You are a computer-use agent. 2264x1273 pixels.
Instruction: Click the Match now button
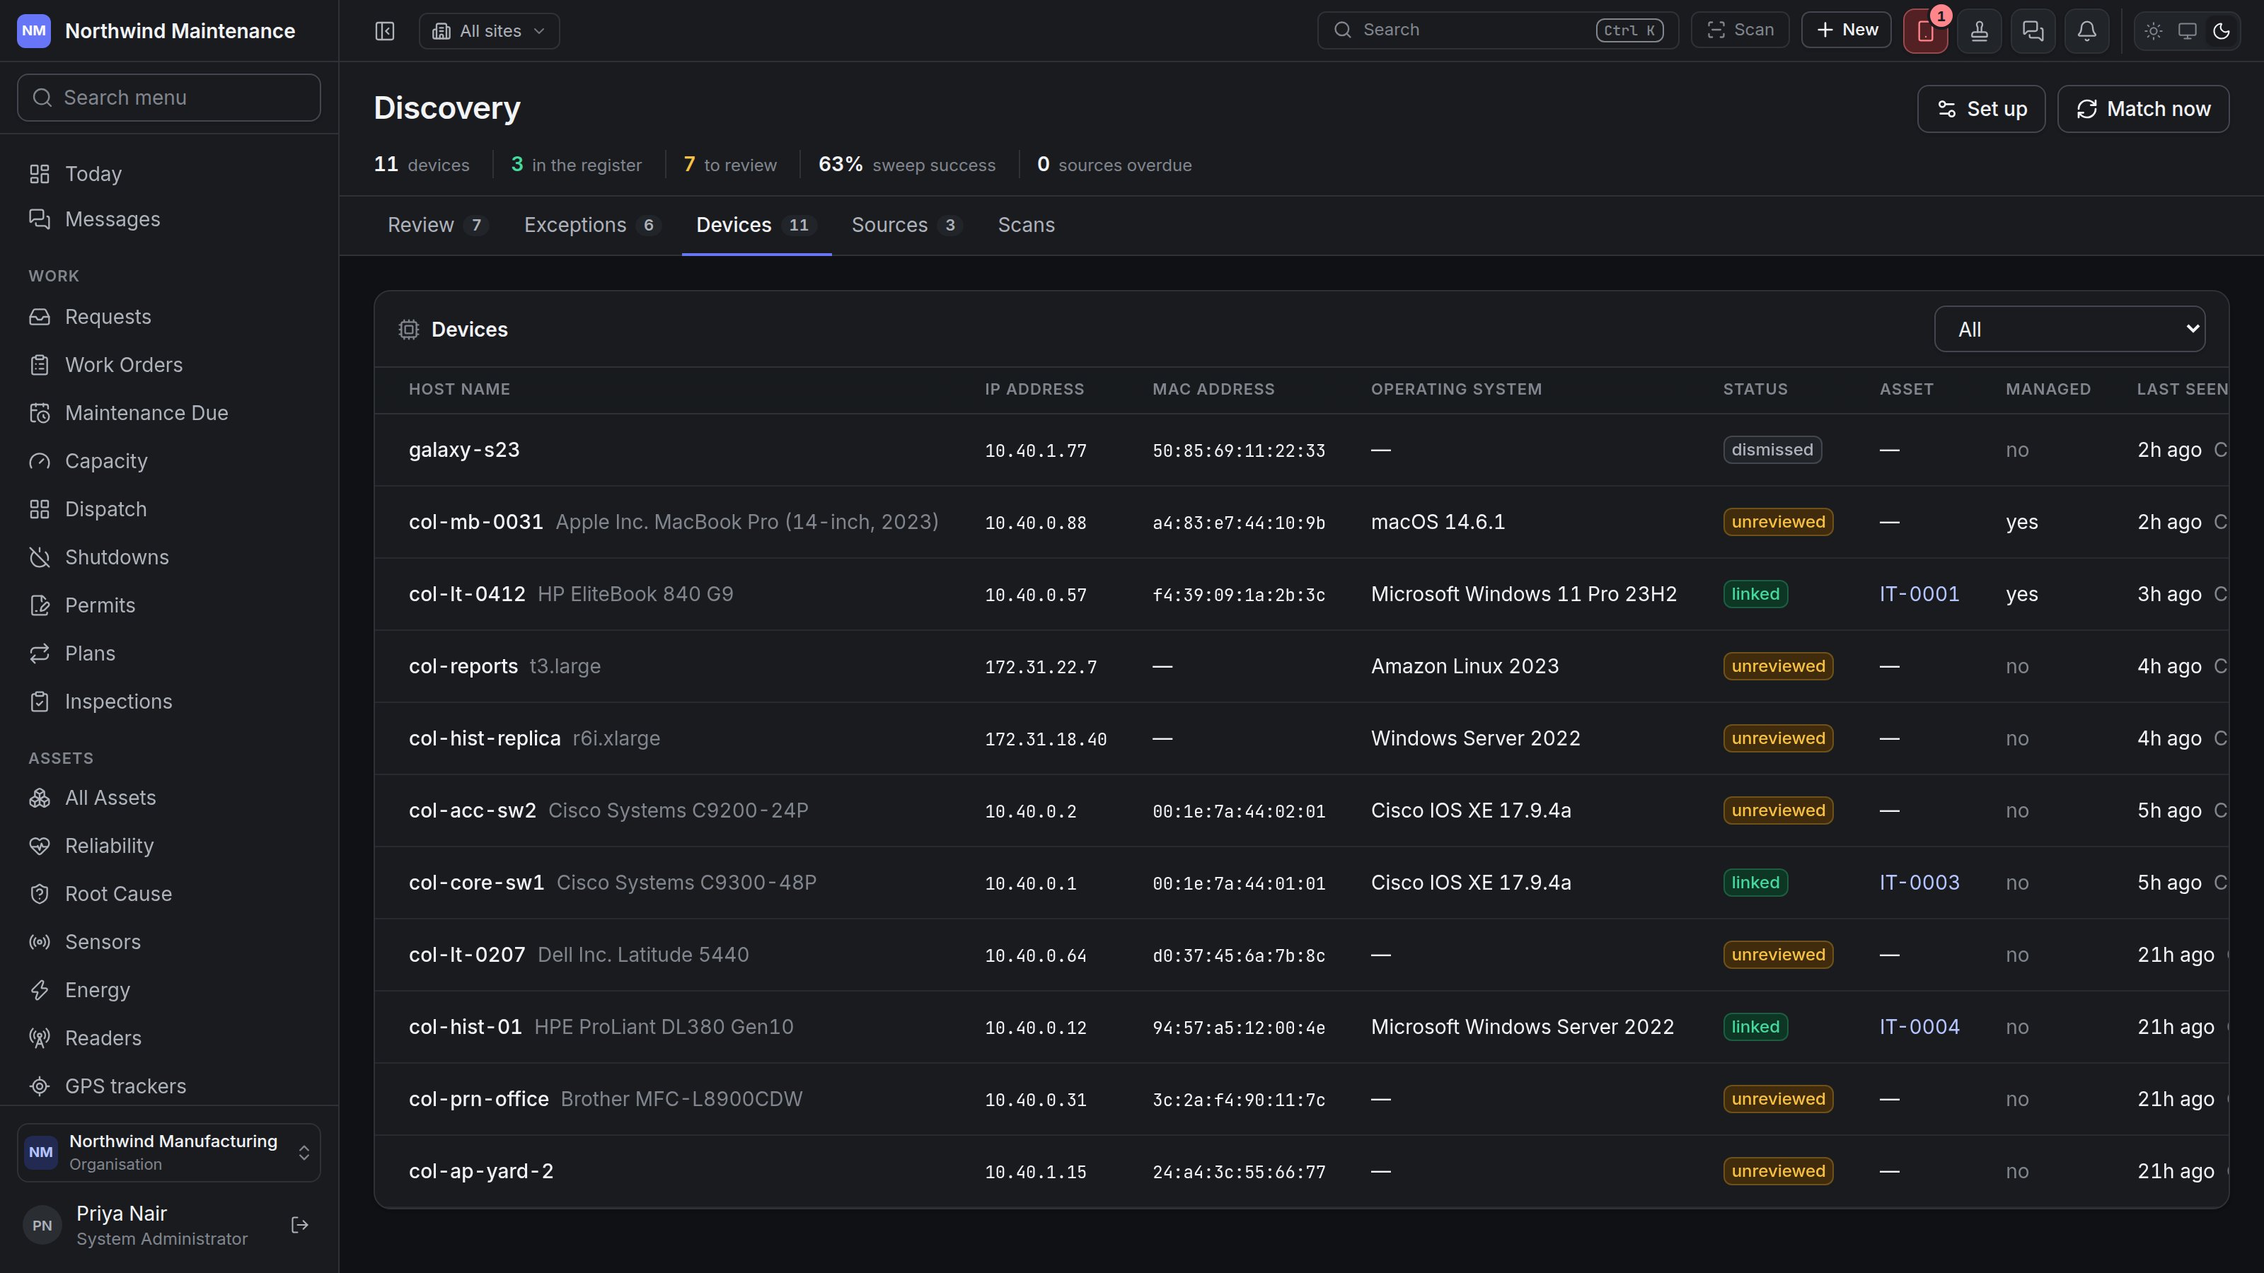pos(2143,109)
